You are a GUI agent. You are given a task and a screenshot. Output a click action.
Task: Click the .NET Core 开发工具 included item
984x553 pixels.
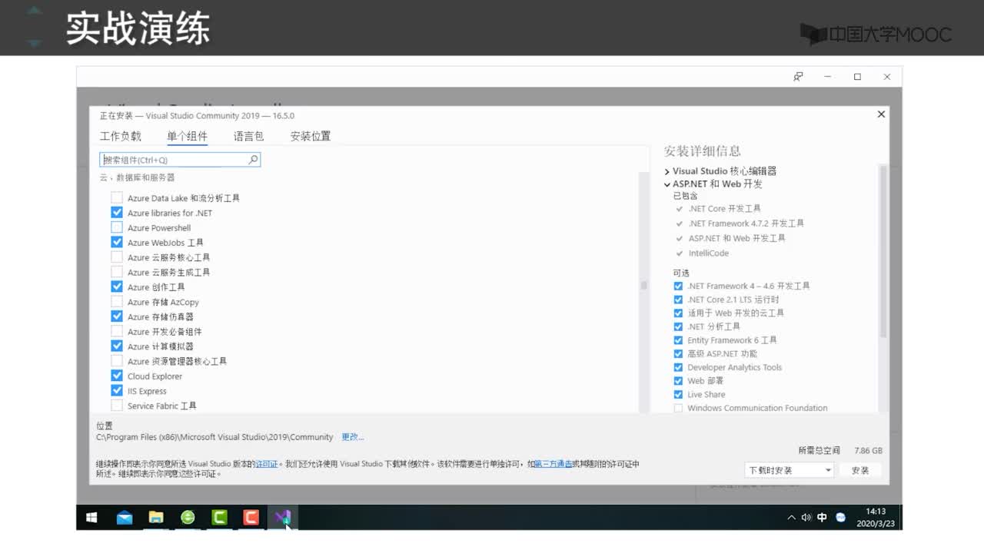click(724, 208)
